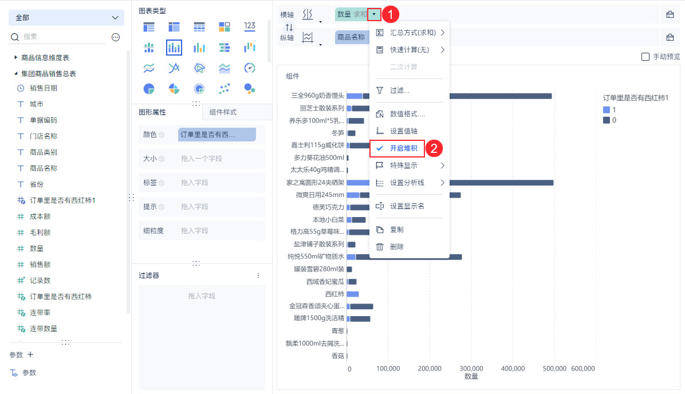Screen dimensions: 685x394
Task: Select the pie chart type
Action: tap(149, 89)
